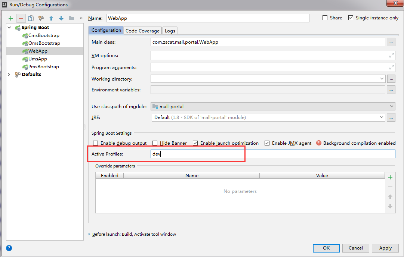Copy the selected configuration

[x=31, y=18]
